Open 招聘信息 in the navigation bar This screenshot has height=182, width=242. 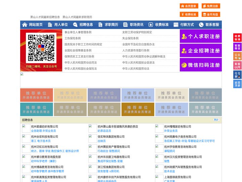point(86,25)
